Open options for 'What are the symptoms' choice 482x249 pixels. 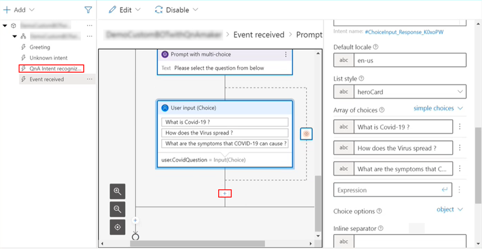pyautogui.click(x=460, y=168)
